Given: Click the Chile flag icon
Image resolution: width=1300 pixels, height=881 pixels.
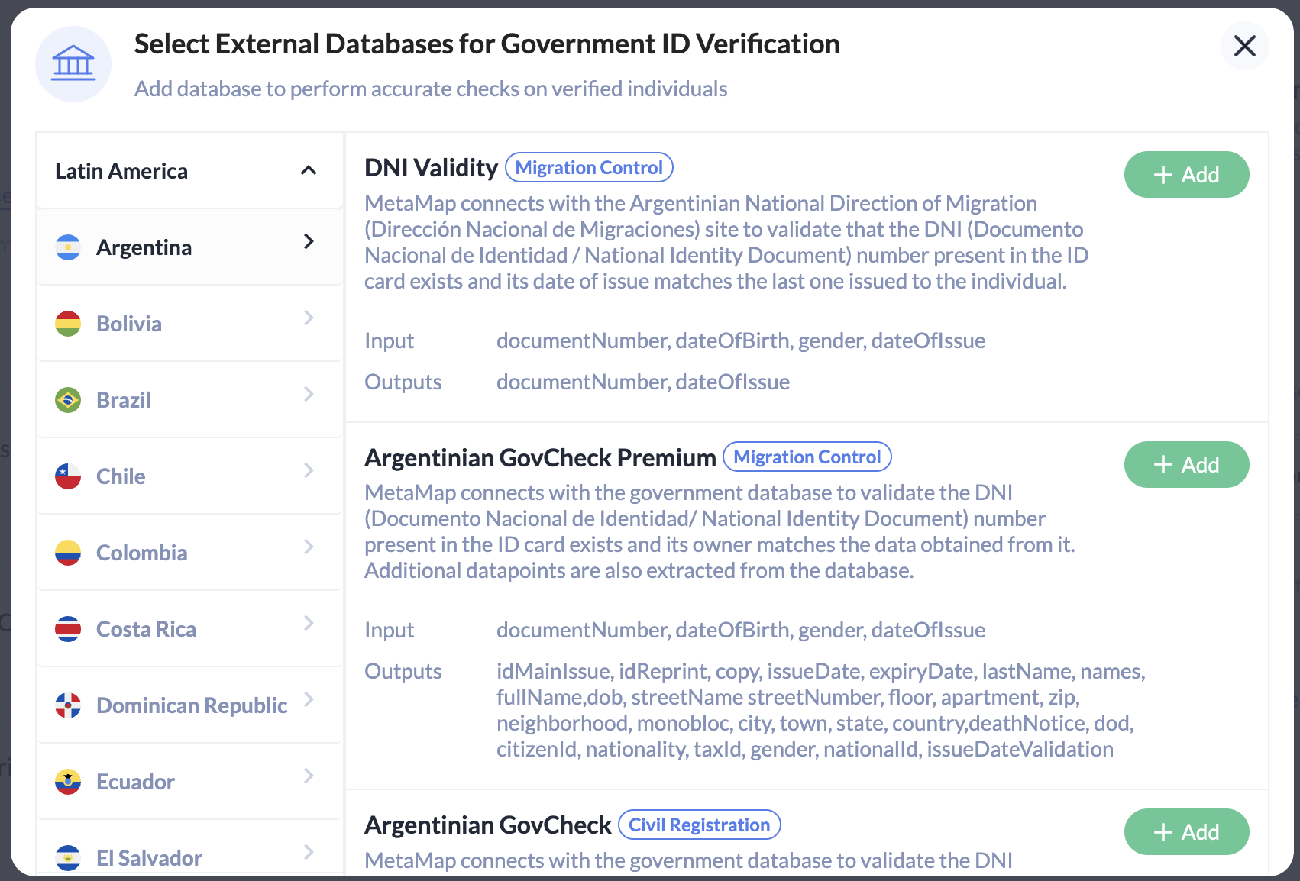Looking at the screenshot, I should point(68,476).
